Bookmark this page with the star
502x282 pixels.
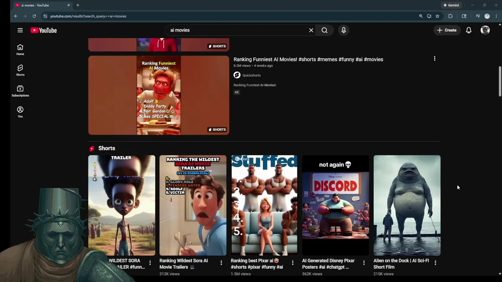437,16
